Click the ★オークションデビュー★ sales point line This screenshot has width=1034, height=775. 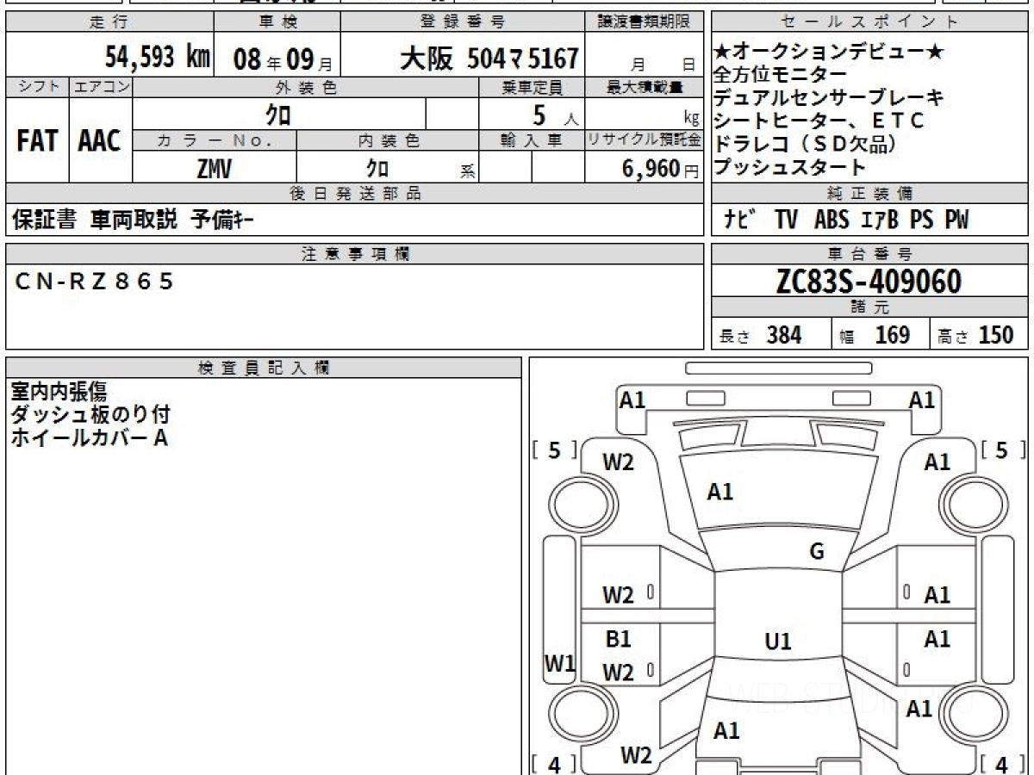pyautogui.click(x=829, y=53)
